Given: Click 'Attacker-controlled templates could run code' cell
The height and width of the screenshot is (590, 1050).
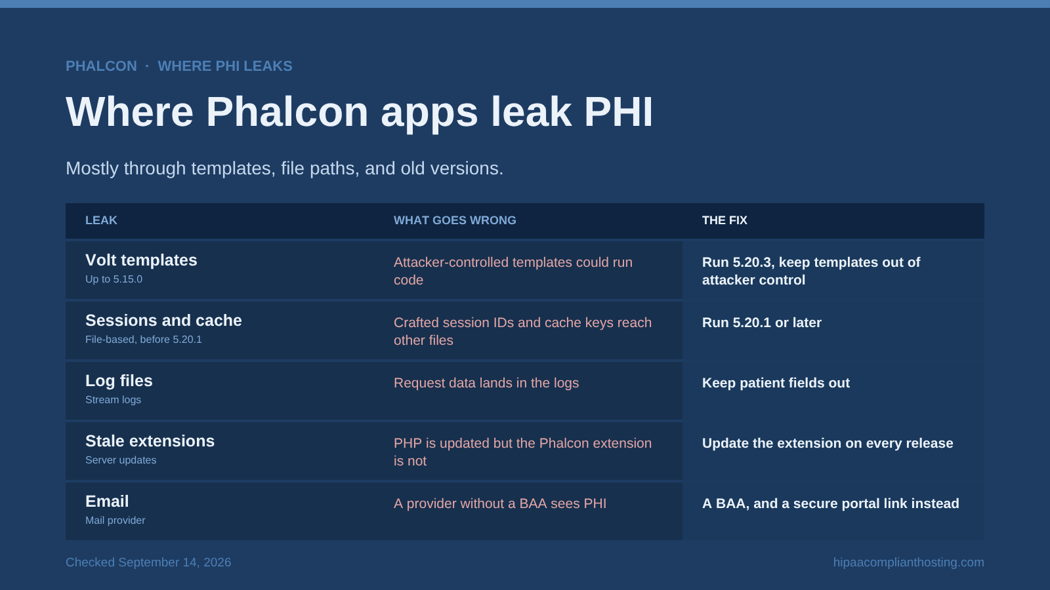Looking at the screenshot, I should pos(513,271).
